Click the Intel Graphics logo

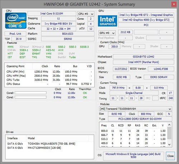click(107, 21)
